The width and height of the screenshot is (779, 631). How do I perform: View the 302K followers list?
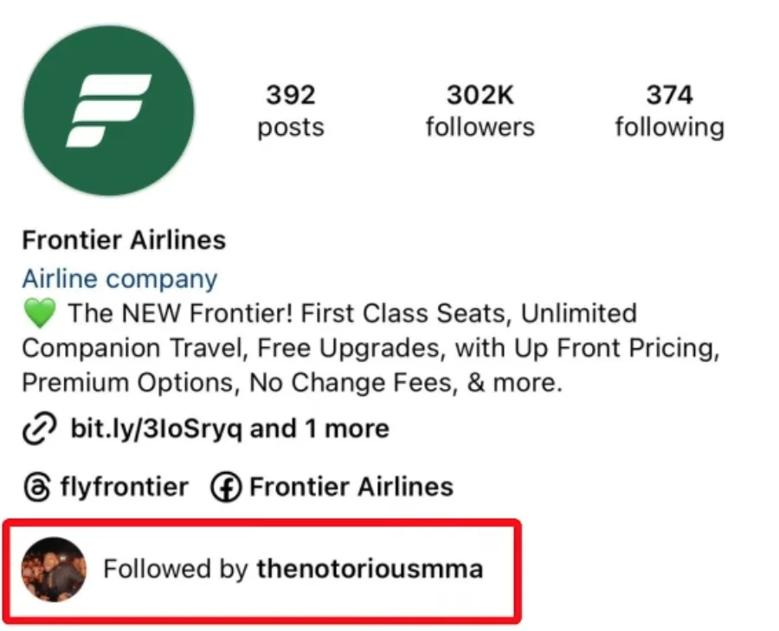[480, 108]
